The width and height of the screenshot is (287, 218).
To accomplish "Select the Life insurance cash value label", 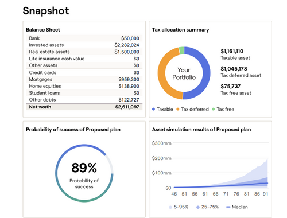I will [57, 59].
